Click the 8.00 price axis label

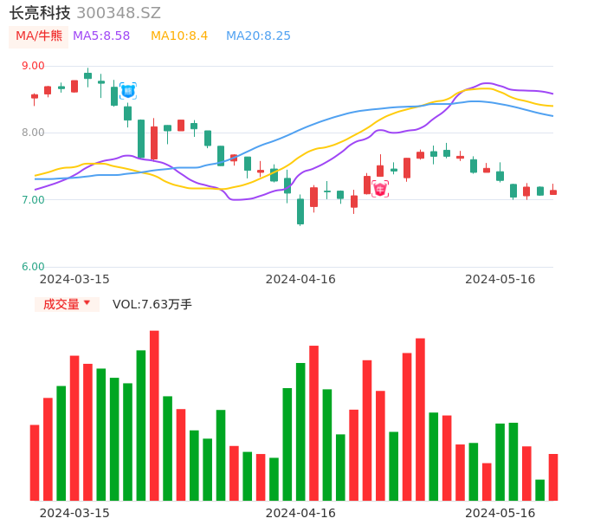click(33, 133)
